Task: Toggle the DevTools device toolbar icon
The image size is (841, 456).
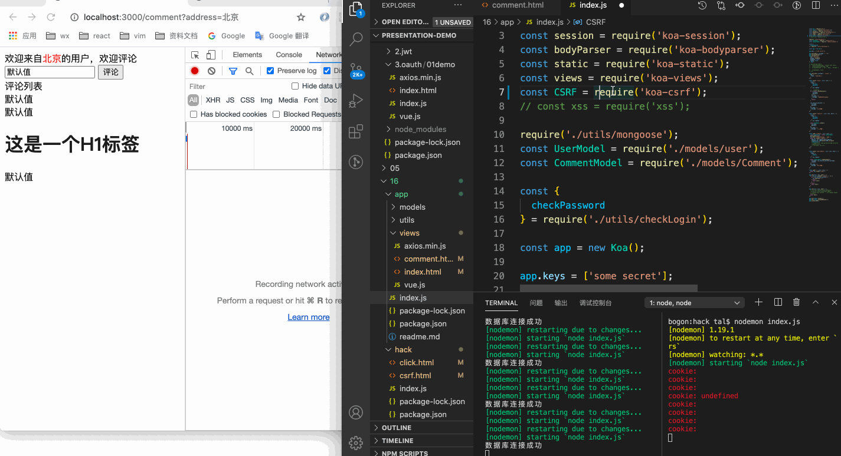Action: 211,55
